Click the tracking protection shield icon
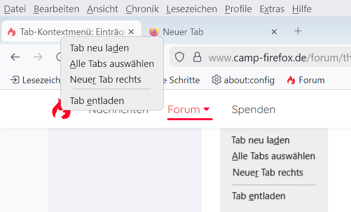The image size is (351, 212). [x=180, y=57]
